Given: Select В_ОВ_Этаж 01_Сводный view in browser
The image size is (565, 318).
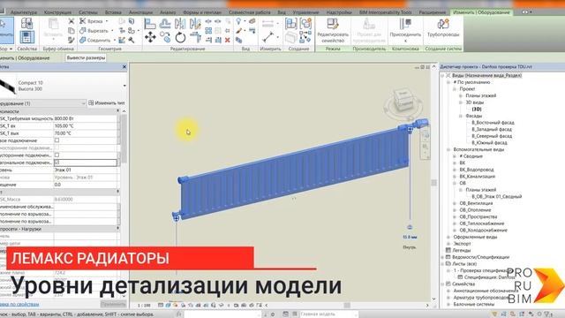Looking at the screenshot, I should (497, 196).
